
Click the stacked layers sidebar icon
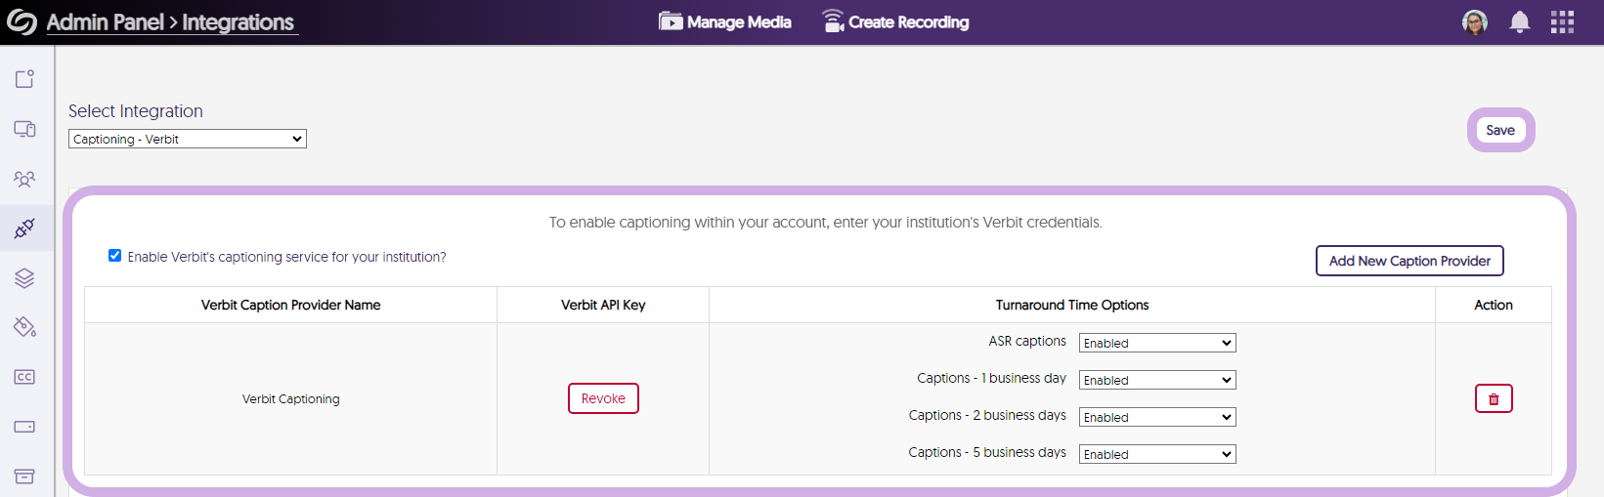tap(24, 278)
